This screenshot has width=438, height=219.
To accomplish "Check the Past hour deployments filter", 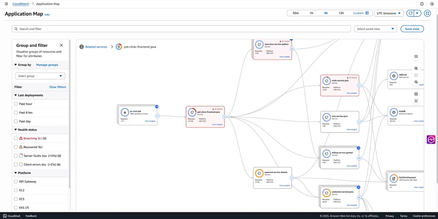I will click(x=16, y=104).
